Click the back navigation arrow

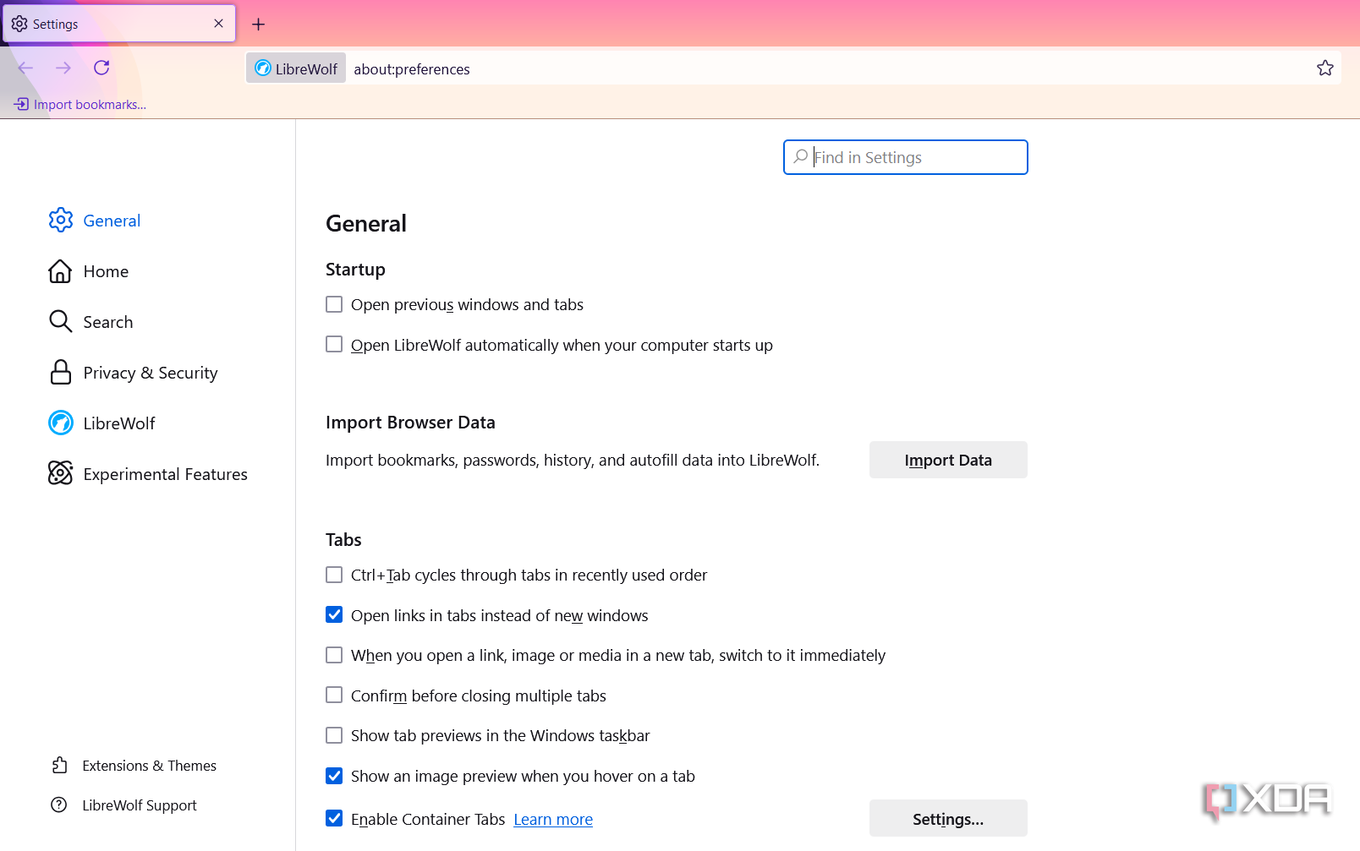(25, 68)
